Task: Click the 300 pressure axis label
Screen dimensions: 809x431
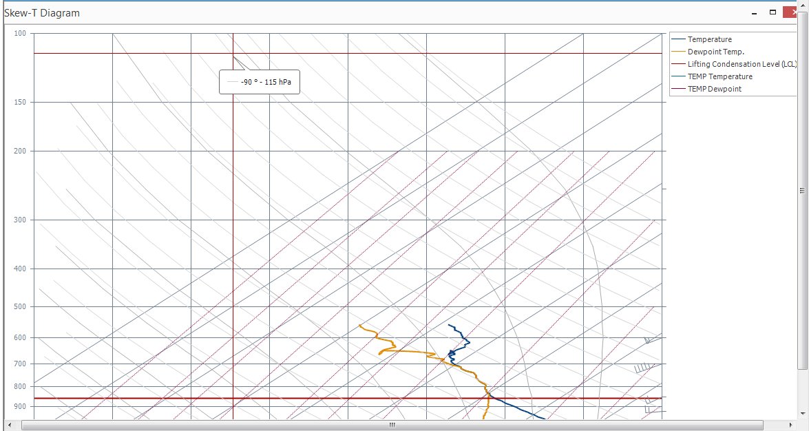Action: coord(19,220)
